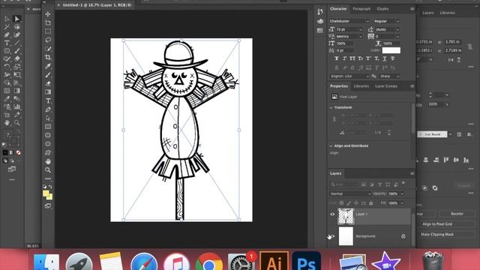
Task: Select the Crop tool in Photoshop toolbar
Action: coord(48,57)
